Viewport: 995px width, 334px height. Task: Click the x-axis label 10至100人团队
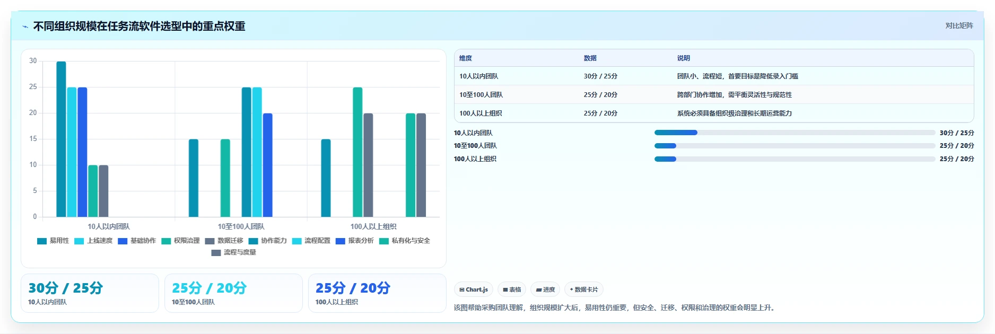(241, 226)
